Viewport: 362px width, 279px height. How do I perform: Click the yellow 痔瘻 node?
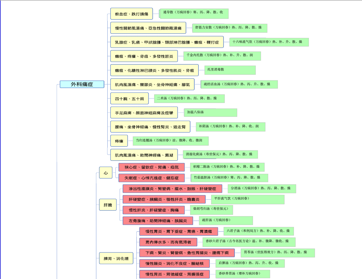[x=119, y=141]
